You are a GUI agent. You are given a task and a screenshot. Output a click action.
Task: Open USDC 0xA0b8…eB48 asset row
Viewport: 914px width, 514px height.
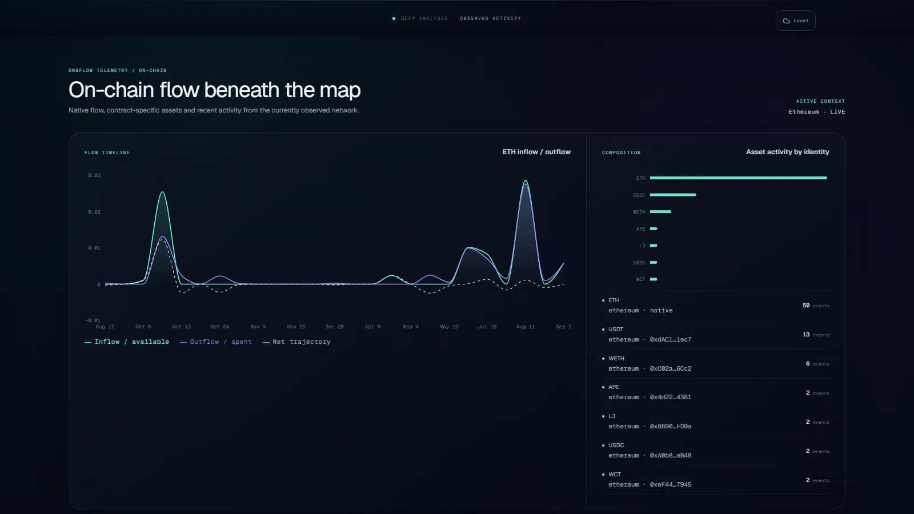click(x=716, y=451)
